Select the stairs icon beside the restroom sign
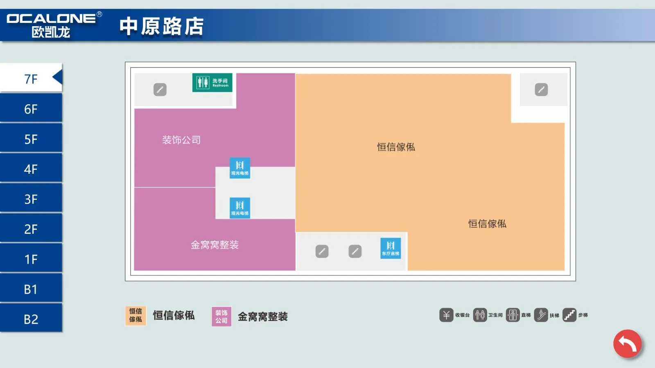The image size is (655, 368). click(160, 90)
